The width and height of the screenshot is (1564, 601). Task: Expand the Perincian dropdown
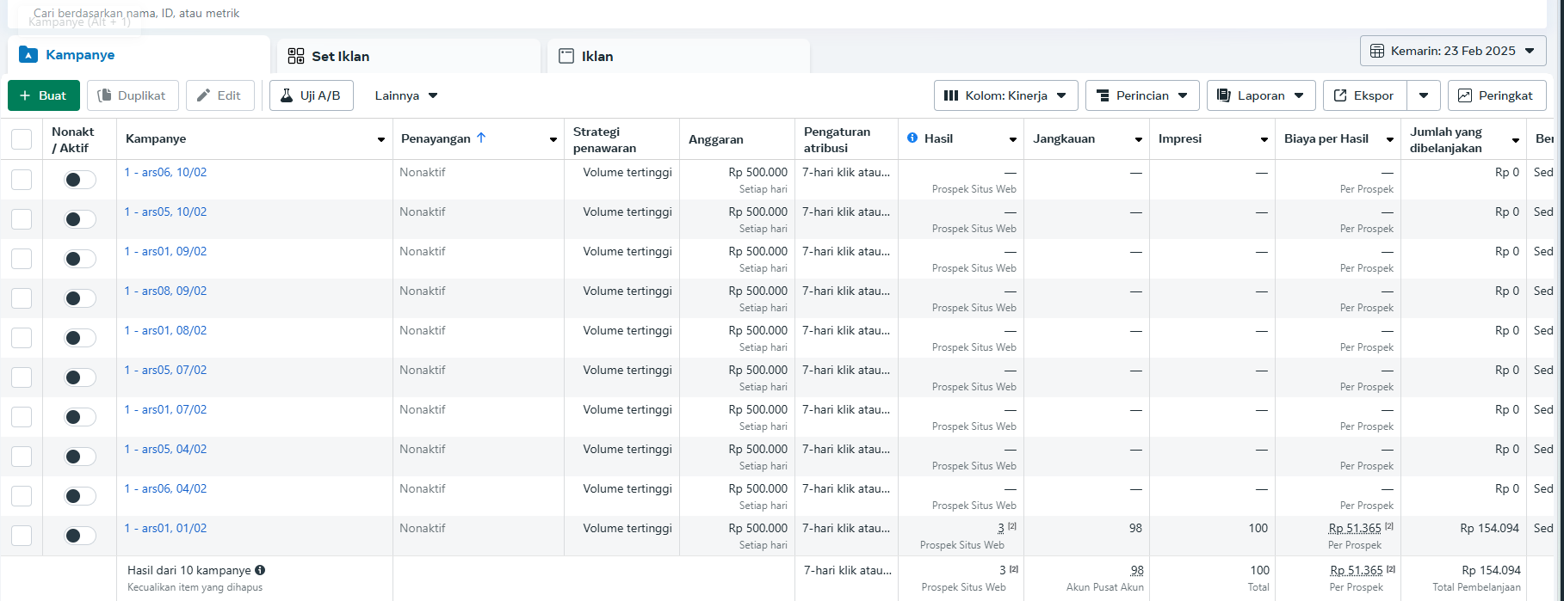pyautogui.click(x=1141, y=95)
